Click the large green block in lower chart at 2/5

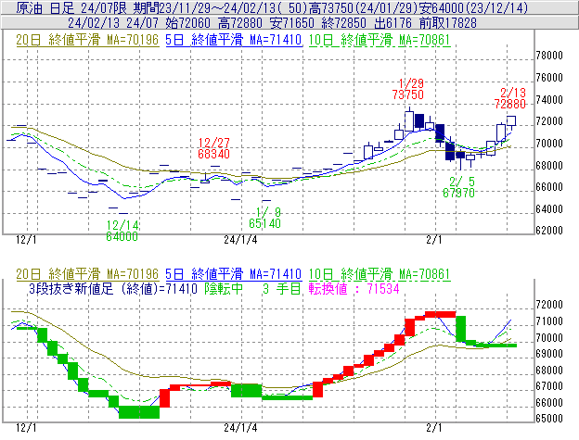[460, 329]
